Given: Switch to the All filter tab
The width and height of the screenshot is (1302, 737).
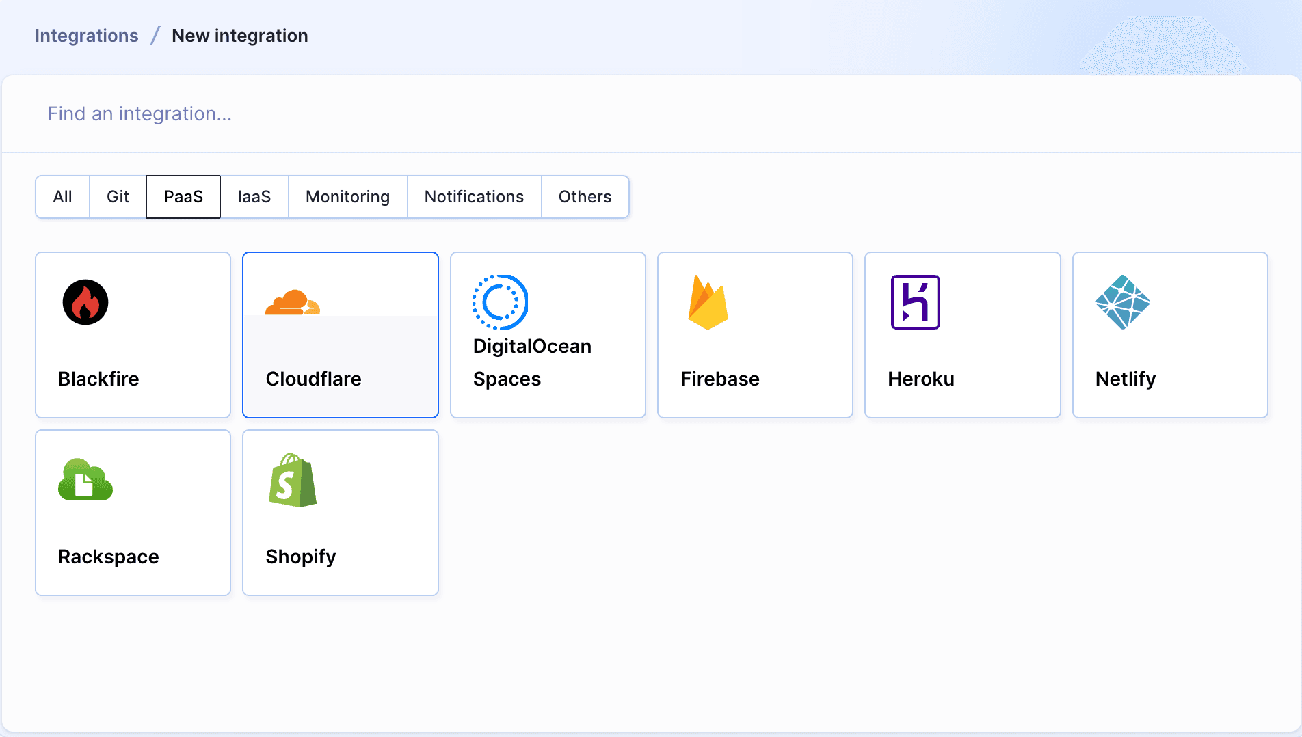Looking at the screenshot, I should click(x=62, y=197).
